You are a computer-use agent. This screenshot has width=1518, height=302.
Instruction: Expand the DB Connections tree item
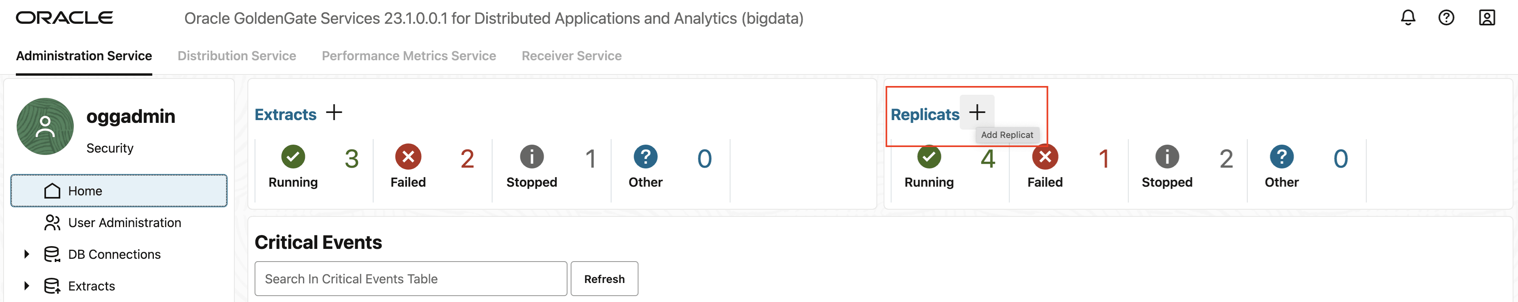click(x=26, y=254)
